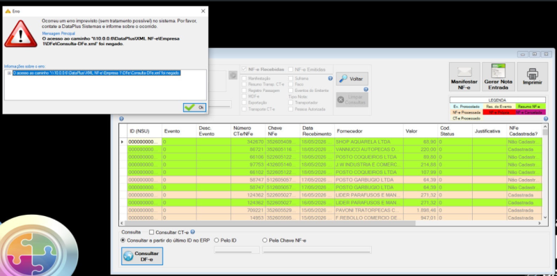Click grid horizontal scrollbar left arrow
Viewport: 557px width, 276px height.
(123, 223)
